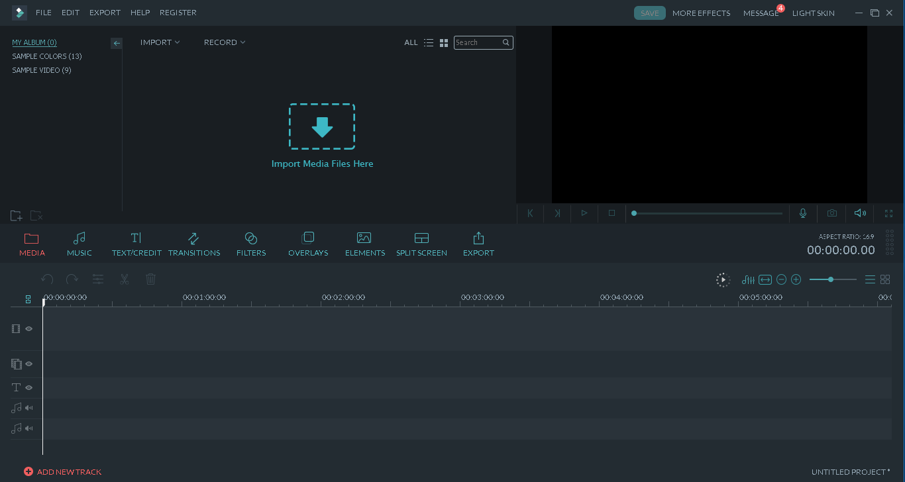The height and width of the screenshot is (482, 905).
Task: Open the HELP menu
Action: 140,13
